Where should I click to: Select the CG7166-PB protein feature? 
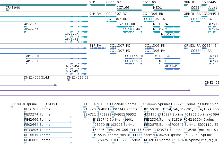click(133, 59)
